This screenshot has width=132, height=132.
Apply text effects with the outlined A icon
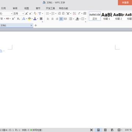point(24,19)
